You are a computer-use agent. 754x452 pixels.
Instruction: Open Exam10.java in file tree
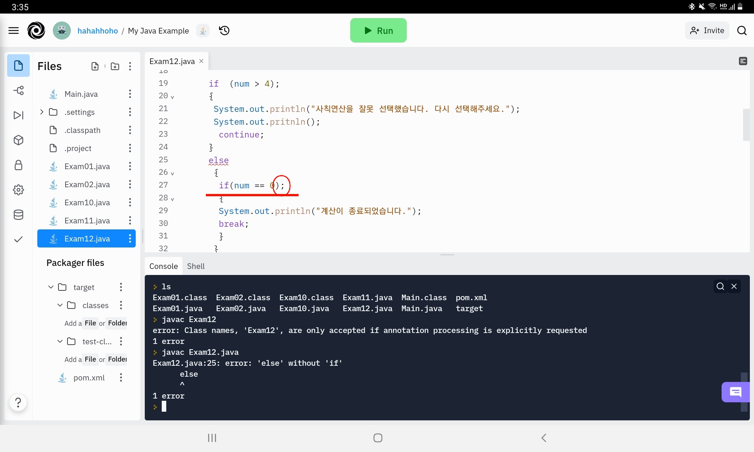point(87,203)
